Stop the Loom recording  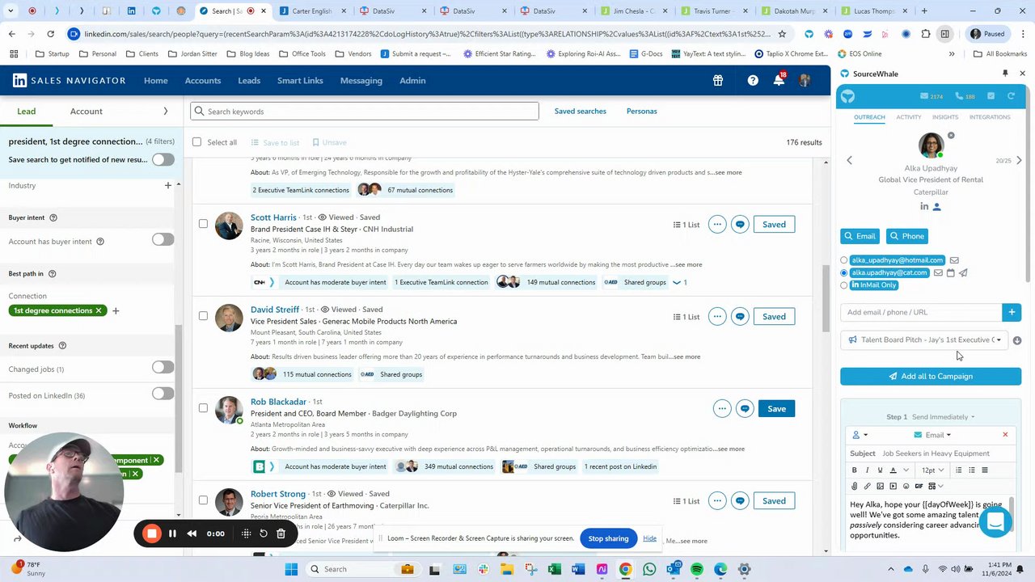click(151, 533)
